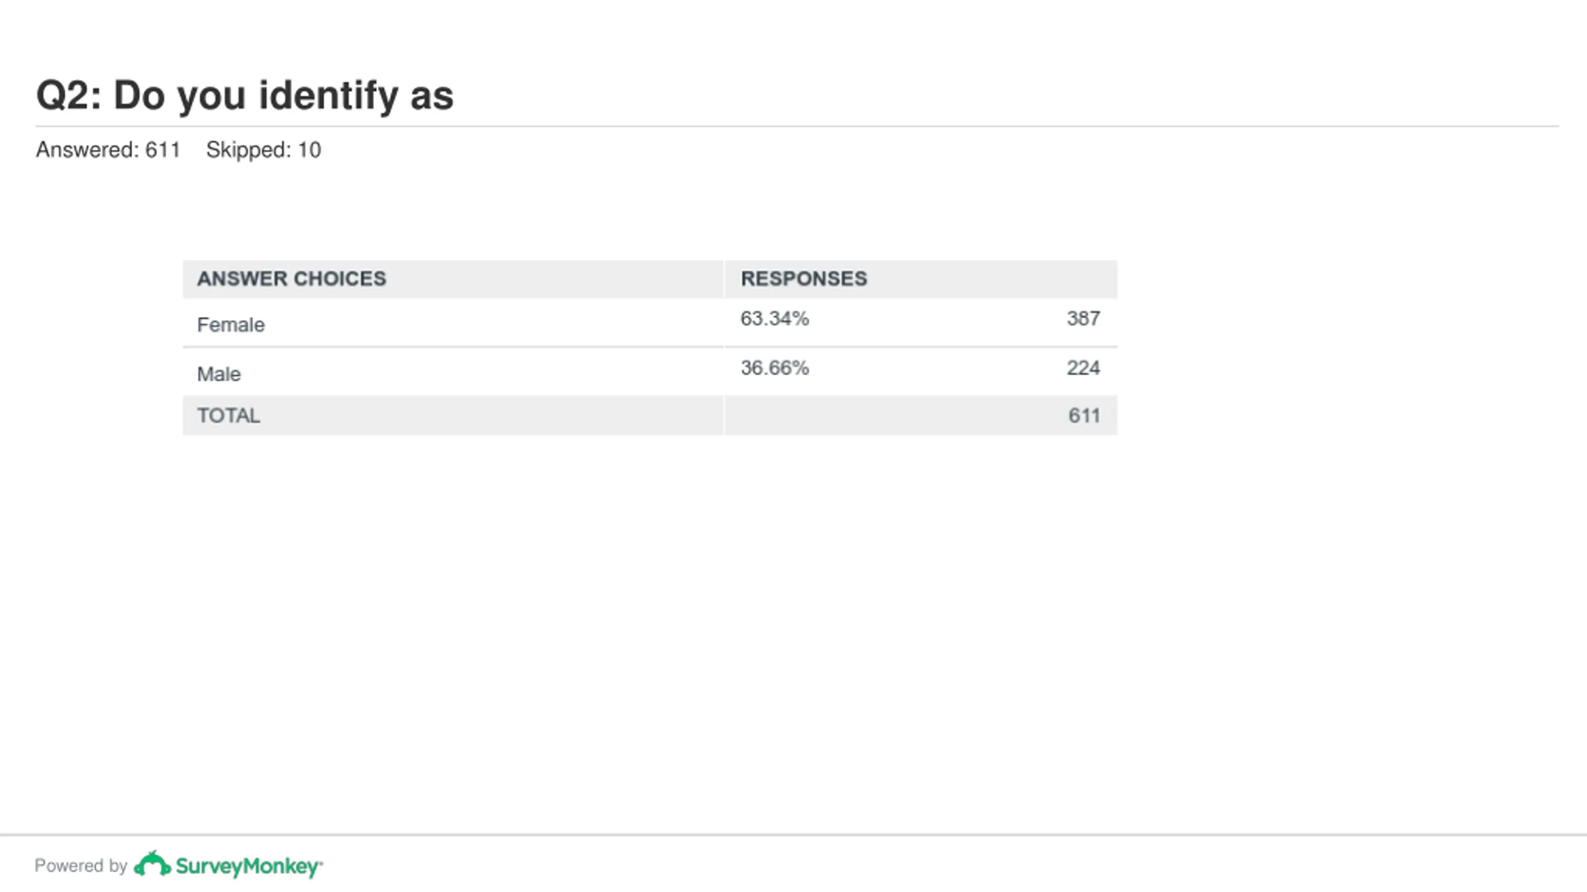The width and height of the screenshot is (1587, 892).
Task: Select the Powered by text
Action: point(81,865)
